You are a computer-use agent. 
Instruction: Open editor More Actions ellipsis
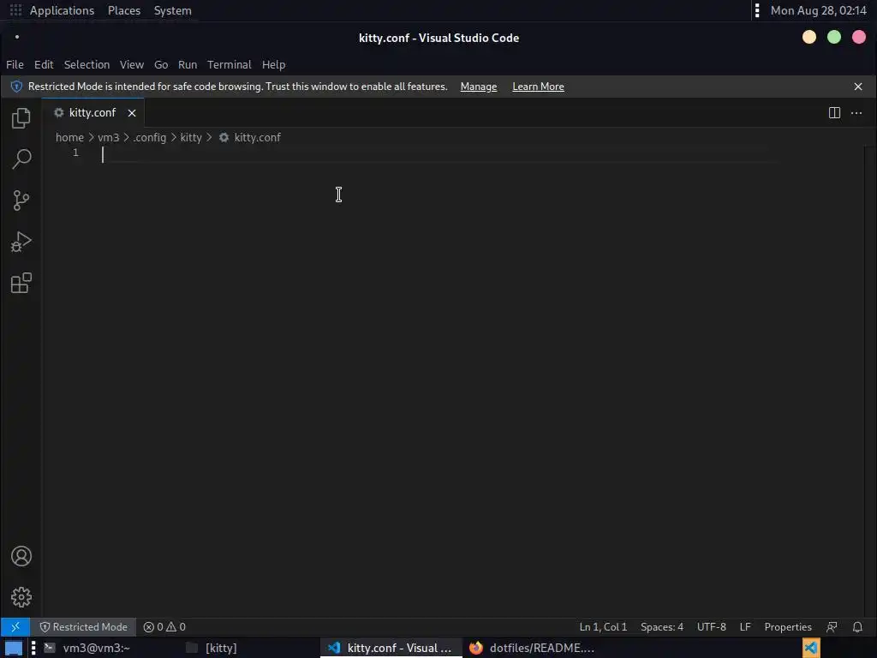point(856,113)
